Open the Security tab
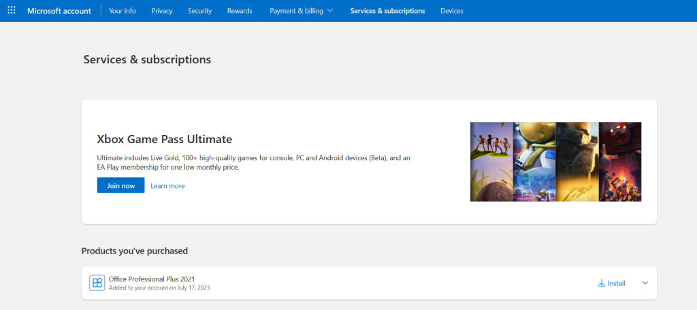 pos(199,11)
